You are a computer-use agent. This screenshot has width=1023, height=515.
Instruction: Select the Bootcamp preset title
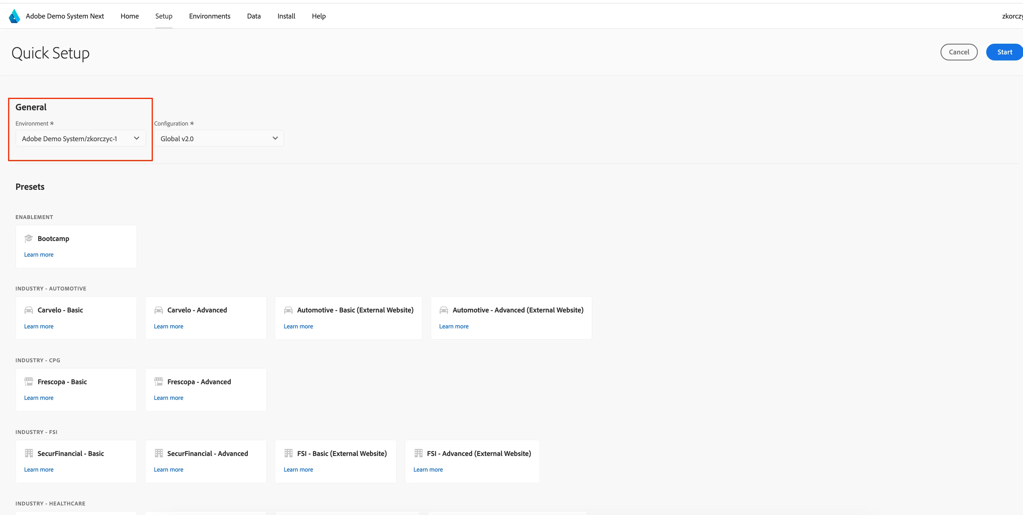point(53,239)
